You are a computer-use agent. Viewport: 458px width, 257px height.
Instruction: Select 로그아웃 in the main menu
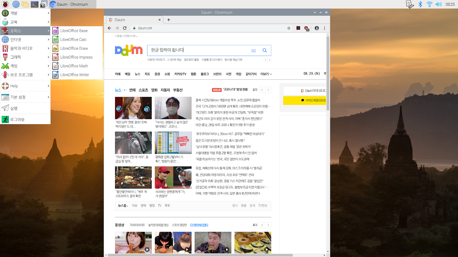pos(25,119)
